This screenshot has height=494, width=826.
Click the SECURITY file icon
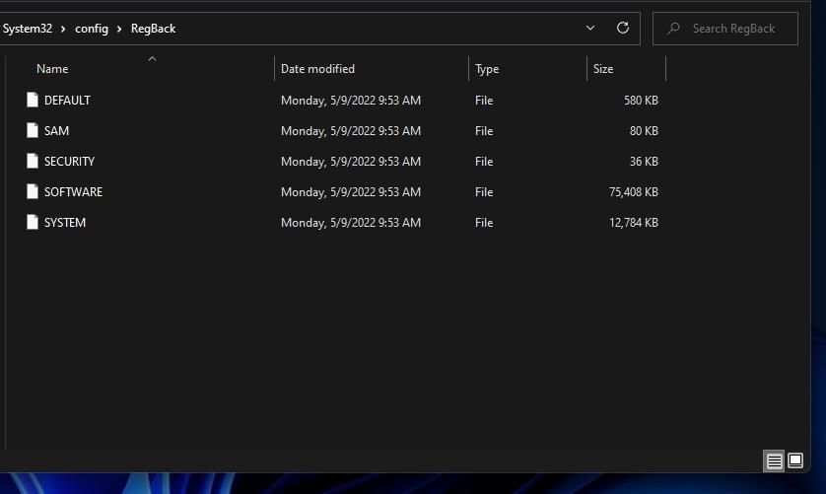33,161
